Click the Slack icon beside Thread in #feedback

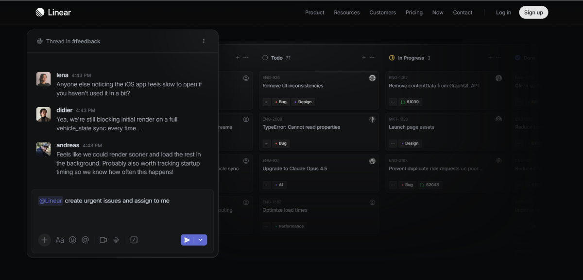point(40,41)
